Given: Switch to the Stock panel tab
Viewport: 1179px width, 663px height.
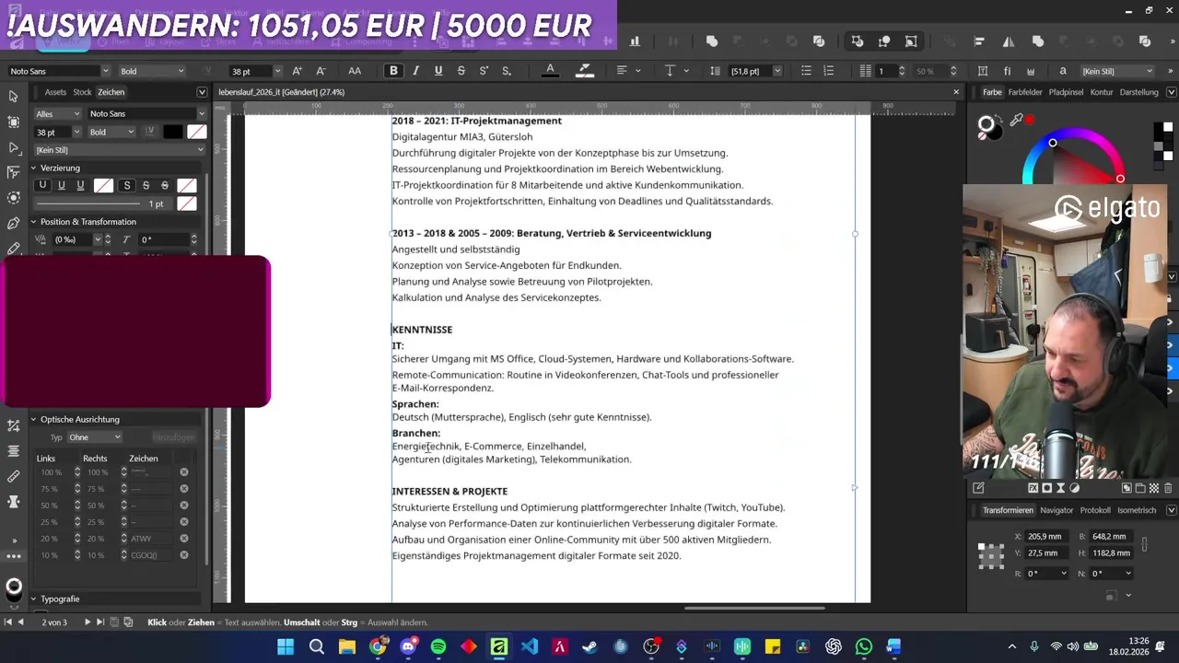Looking at the screenshot, I should [x=82, y=92].
